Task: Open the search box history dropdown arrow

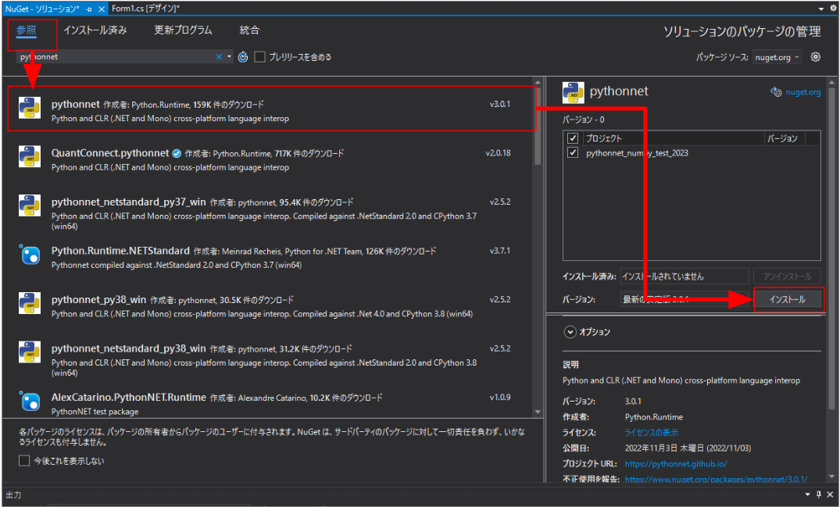Action: (x=229, y=57)
